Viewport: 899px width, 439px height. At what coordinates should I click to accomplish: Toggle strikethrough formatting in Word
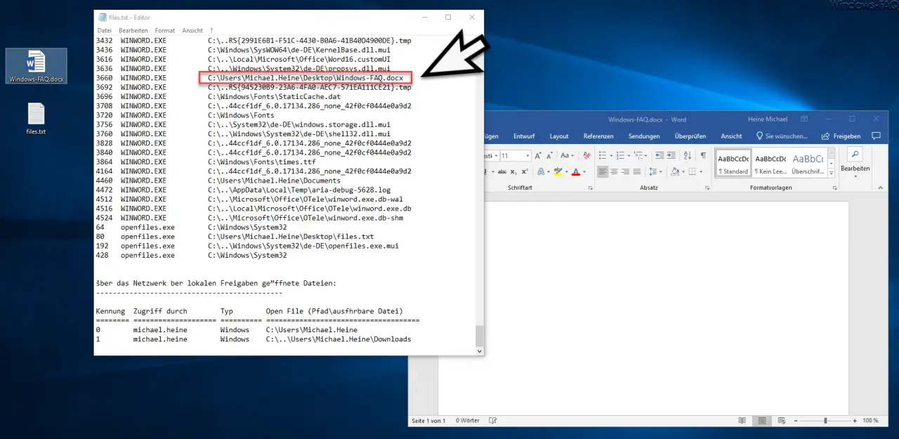(x=501, y=171)
